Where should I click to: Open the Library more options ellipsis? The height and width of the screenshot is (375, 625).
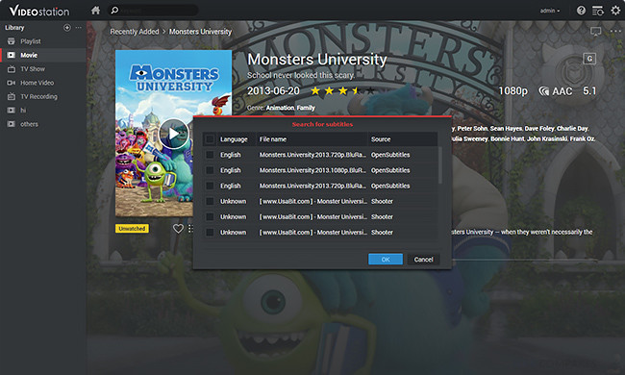[79, 28]
